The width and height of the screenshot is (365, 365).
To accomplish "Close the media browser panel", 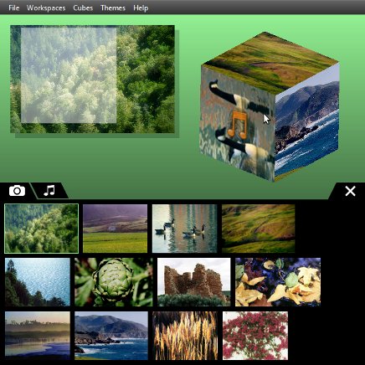I will click(x=350, y=191).
